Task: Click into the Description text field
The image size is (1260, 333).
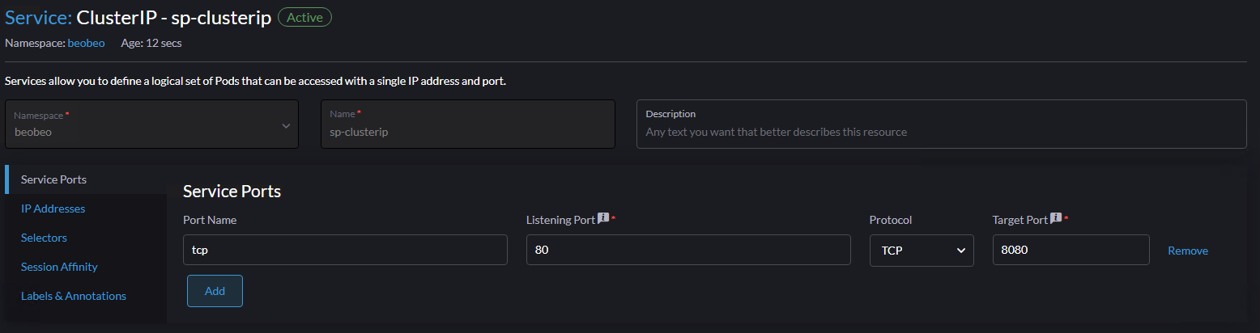Action: click(x=941, y=131)
